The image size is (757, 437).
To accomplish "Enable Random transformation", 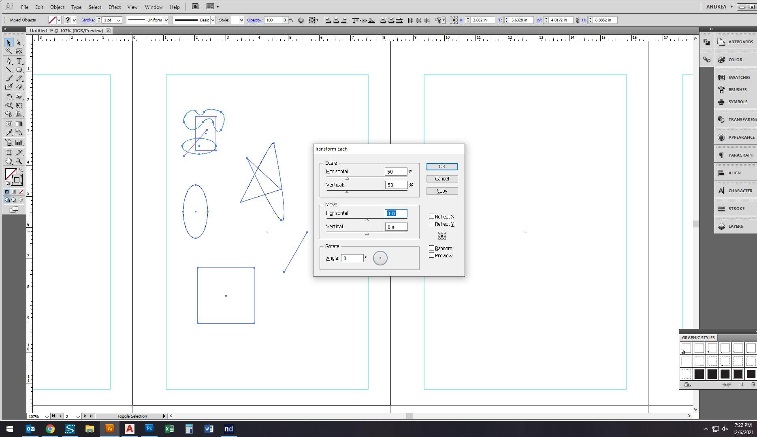I will 432,248.
